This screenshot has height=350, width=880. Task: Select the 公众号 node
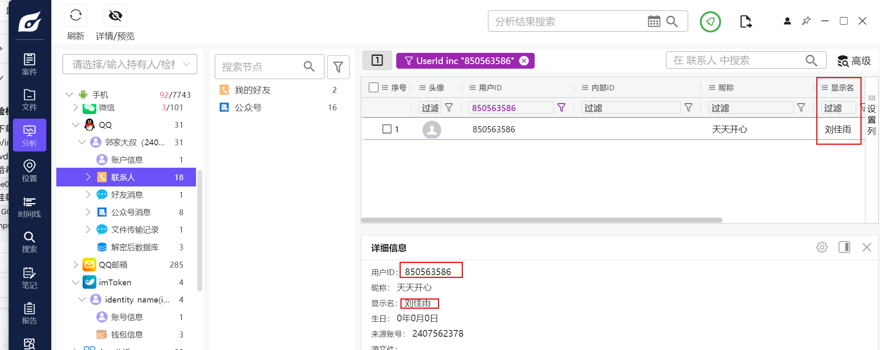(x=248, y=107)
